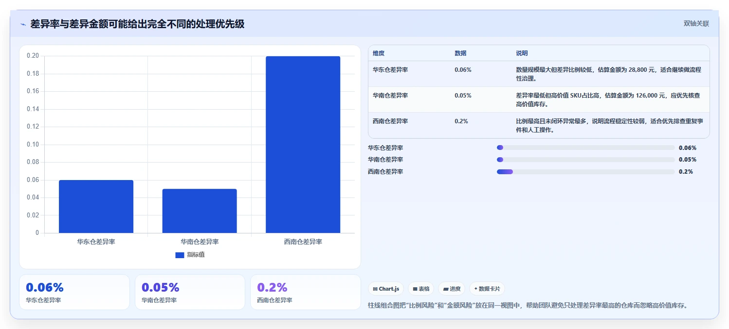Click the 0.02 y-axis tick label

point(33,215)
